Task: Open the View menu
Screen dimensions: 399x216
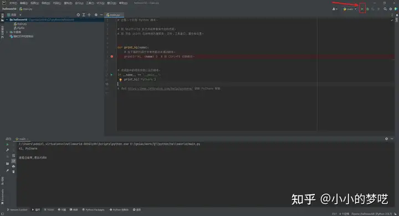Action: pyautogui.click(x=34, y=3)
